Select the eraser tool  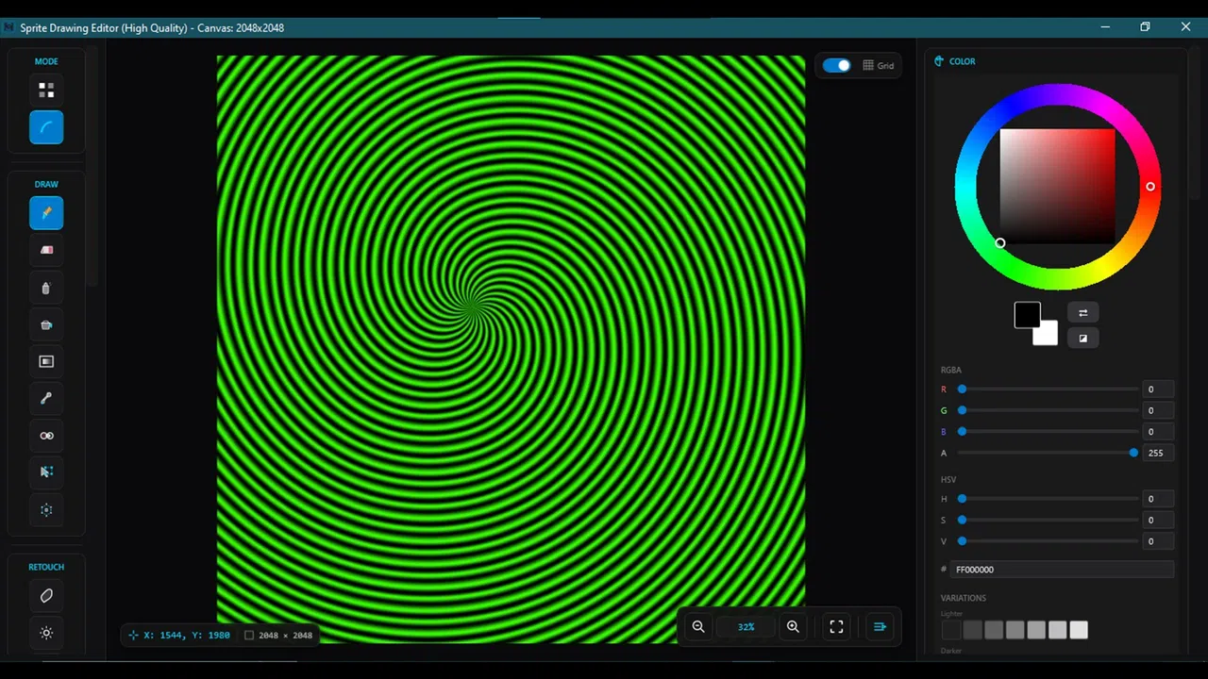click(x=46, y=250)
